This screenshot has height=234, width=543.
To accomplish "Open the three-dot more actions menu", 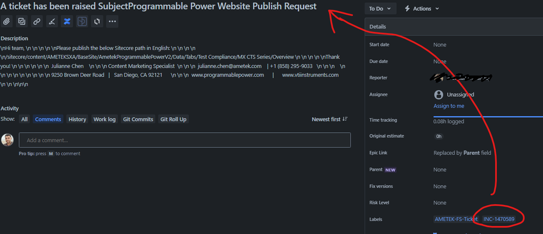I will (x=112, y=22).
